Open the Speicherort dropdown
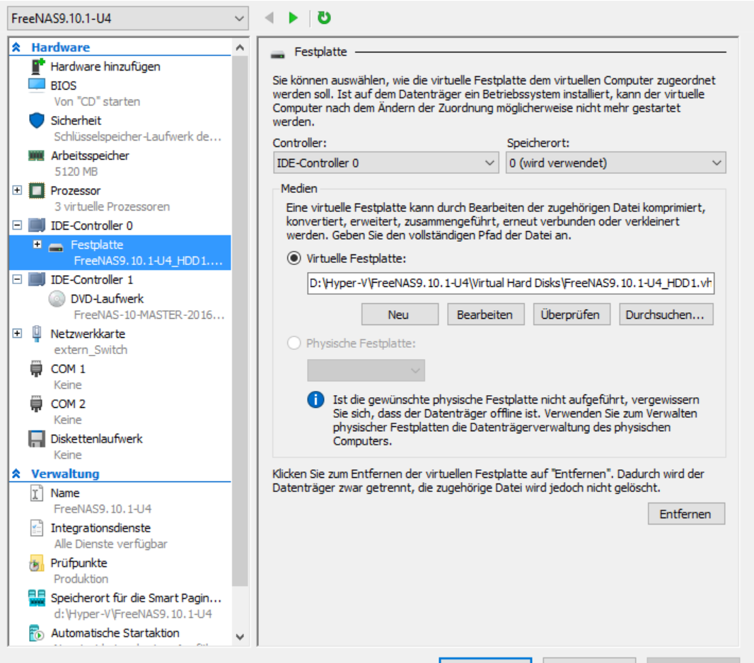Viewport: 754px width, 663px height. (x=615, y=163)
